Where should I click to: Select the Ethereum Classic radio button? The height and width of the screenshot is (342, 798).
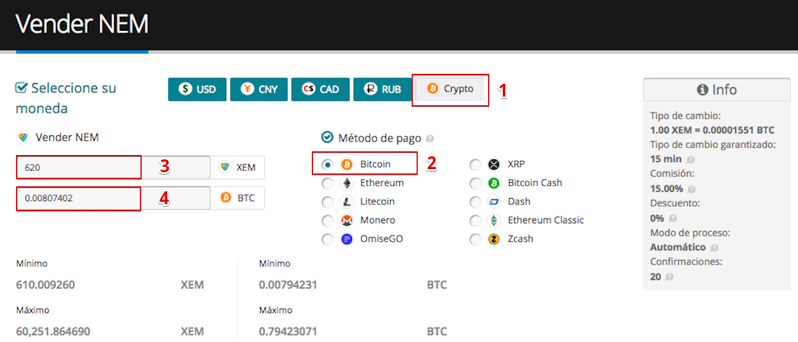[475, 221]
